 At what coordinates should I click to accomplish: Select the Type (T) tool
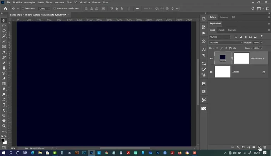pyautogui.click(x=4, y=105)
